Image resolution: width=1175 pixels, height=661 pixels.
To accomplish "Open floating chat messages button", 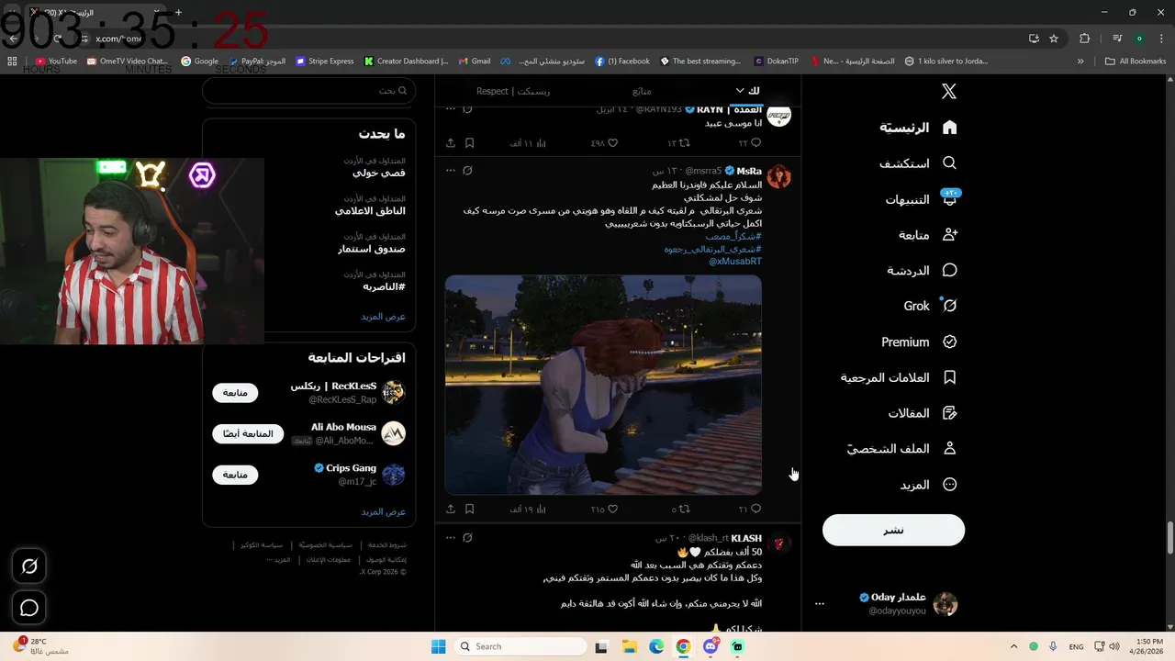I will 29,608.
